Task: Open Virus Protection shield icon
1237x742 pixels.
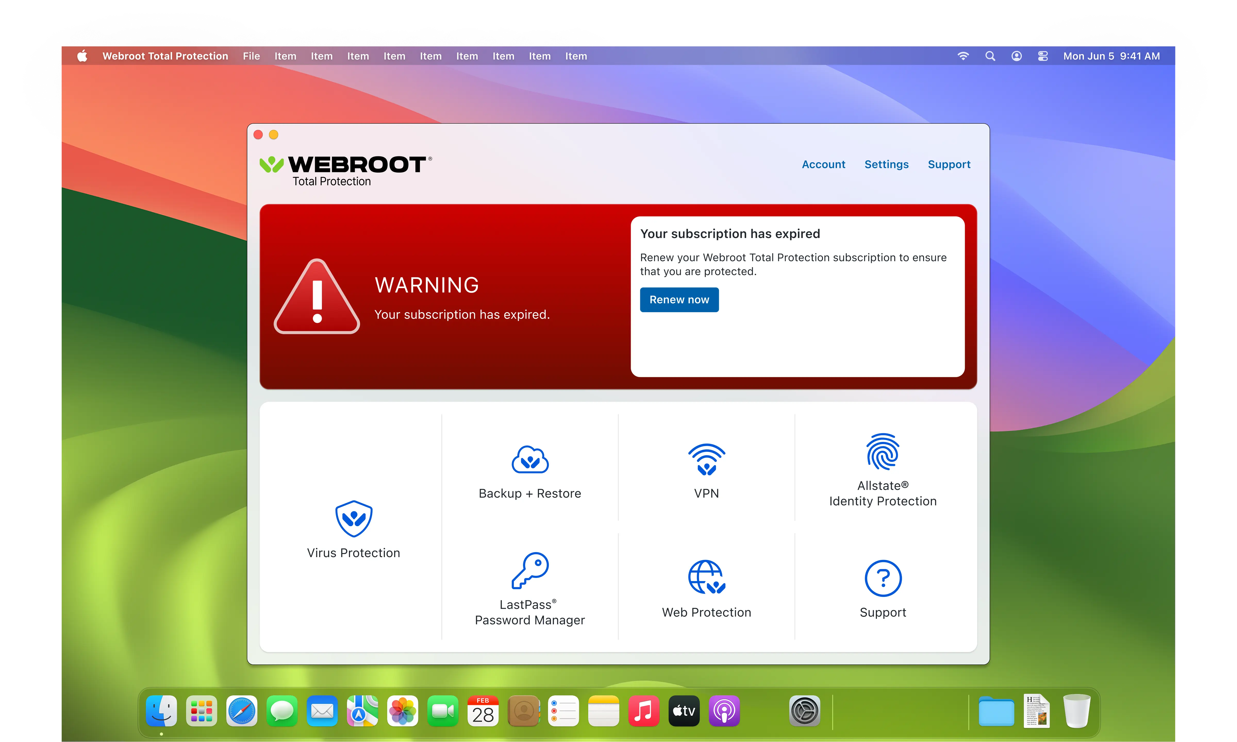Action: pos(354,518)
